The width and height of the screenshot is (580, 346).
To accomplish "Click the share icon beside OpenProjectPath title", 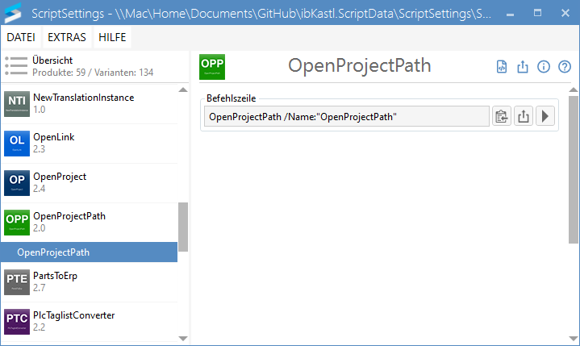I will point(523,67).
